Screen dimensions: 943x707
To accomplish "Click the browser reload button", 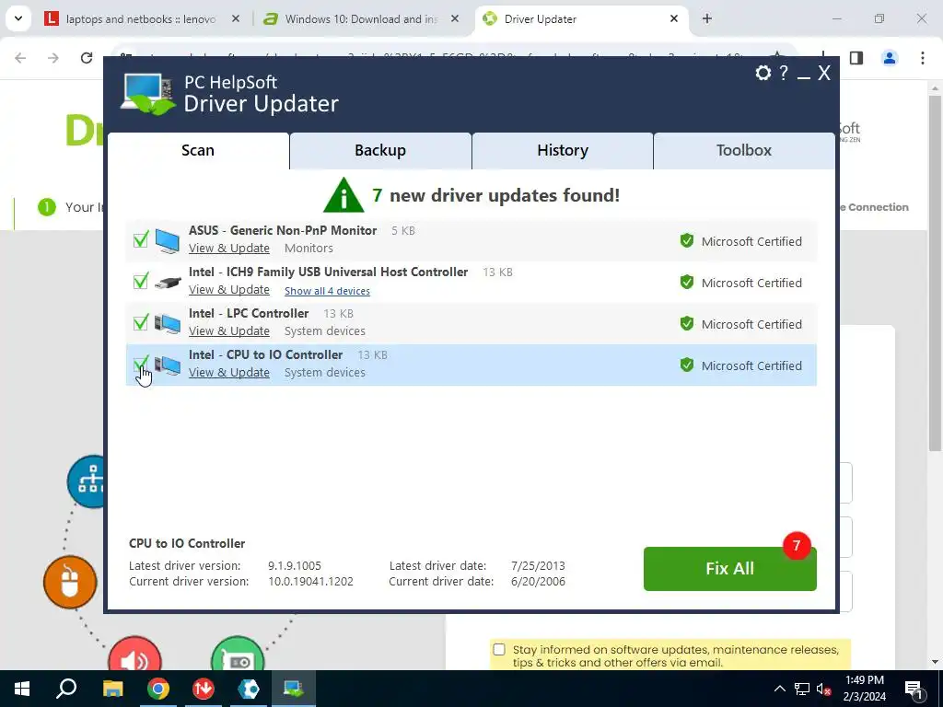I will pyautogui.click(x=87, y=58).
